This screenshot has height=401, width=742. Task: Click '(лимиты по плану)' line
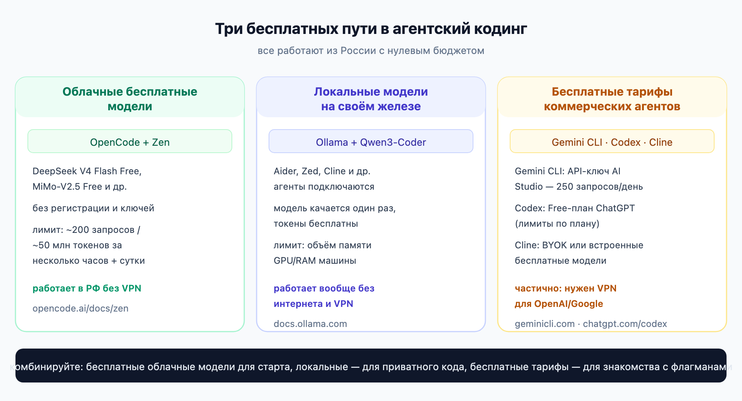tap(557, 224)
